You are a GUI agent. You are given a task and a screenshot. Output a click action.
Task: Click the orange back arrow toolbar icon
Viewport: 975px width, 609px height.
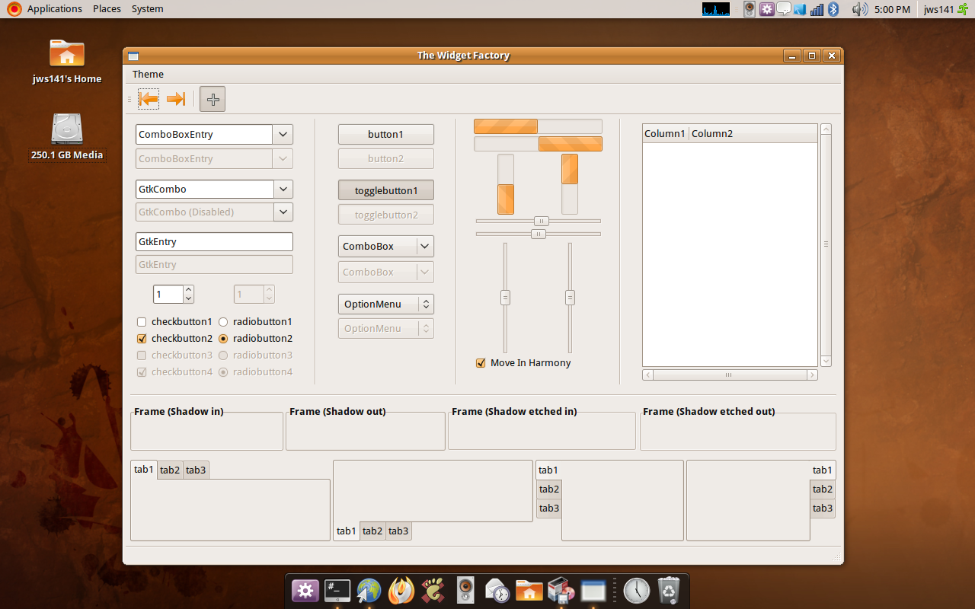pyautogui.click(x=149, y=99)
